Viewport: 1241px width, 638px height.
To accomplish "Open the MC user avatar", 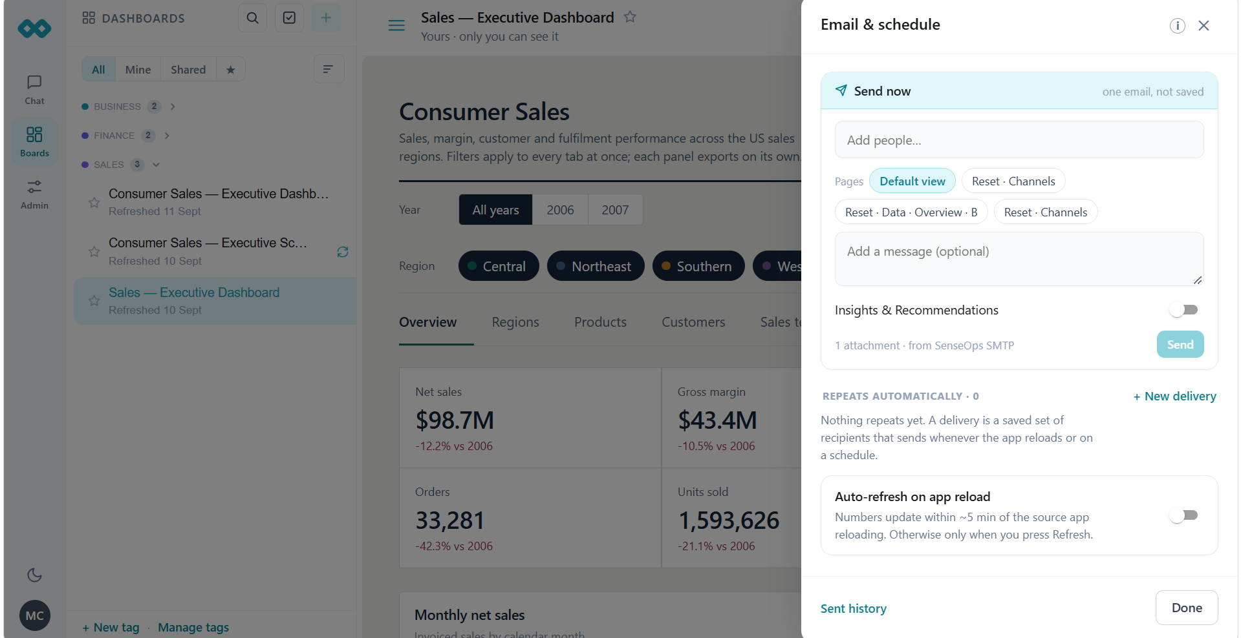I will pos(34,615).
